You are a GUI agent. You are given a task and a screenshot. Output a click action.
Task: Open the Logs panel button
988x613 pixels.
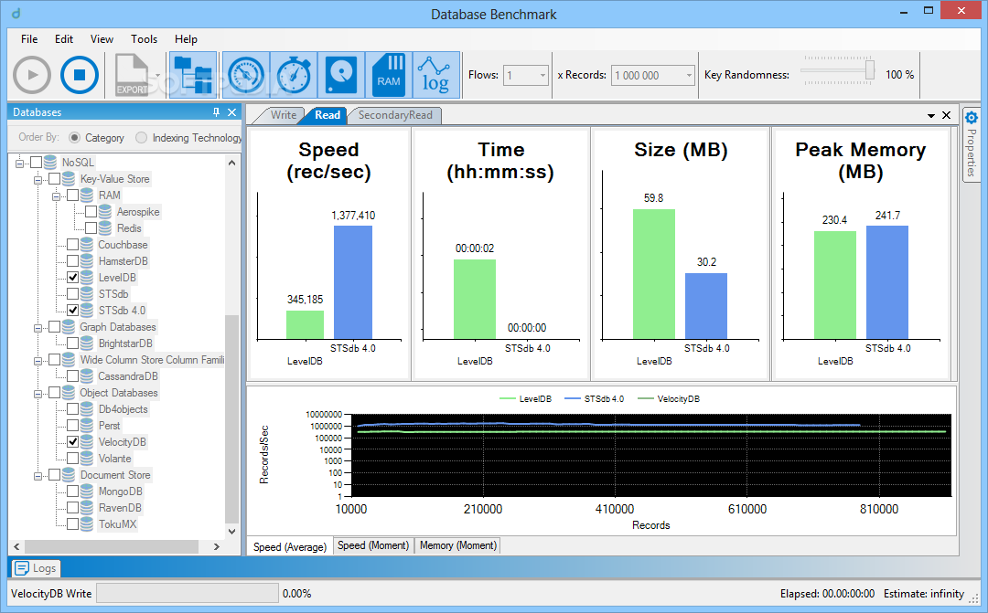[37, 568]
